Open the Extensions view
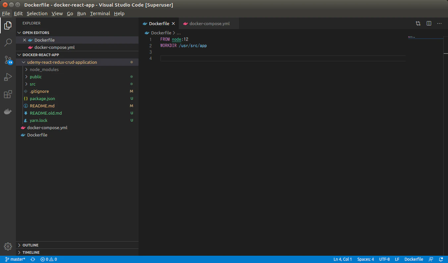Viewport: 448px width, 263px height. pyautogui.click(x=8, y=94)
